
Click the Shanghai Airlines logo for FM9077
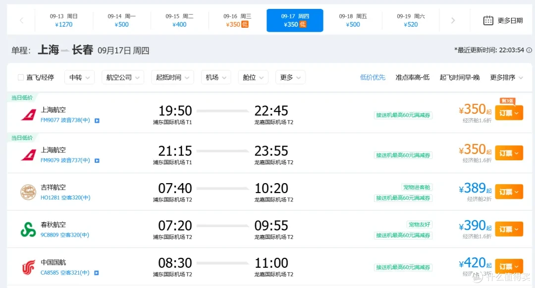pos(28,115)
